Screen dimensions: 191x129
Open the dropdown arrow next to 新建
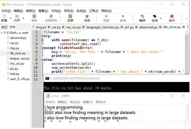coord(10,18)
